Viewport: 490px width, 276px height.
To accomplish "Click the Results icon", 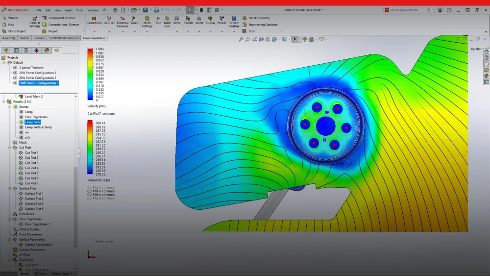I will coord(188,19).
